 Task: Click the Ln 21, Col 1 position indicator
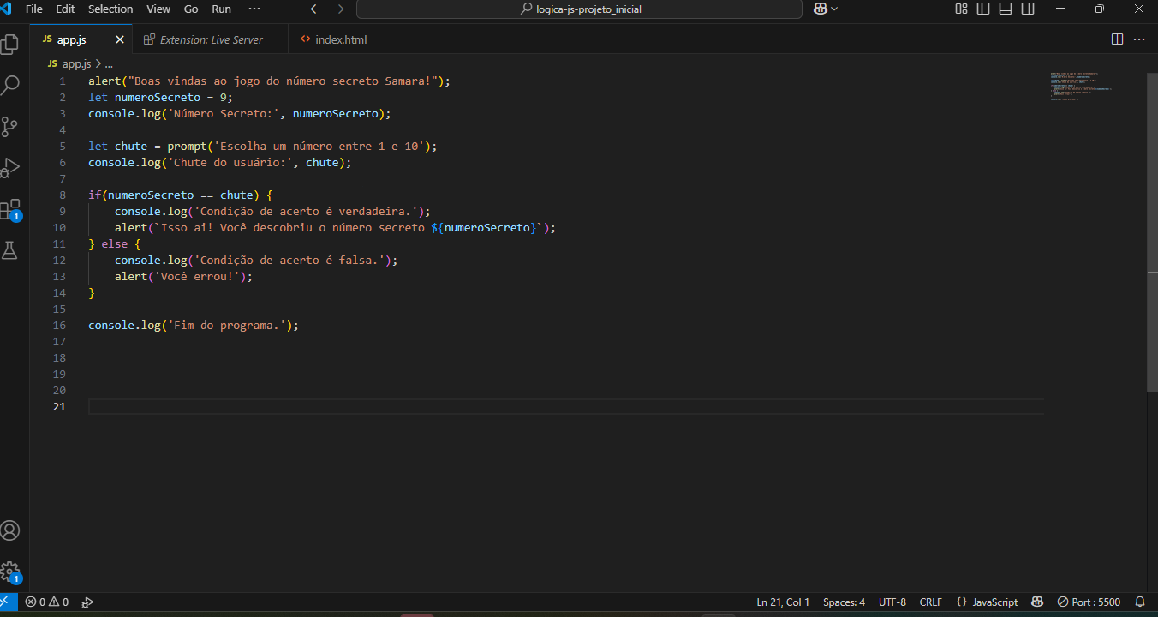(x=783, y=602)
